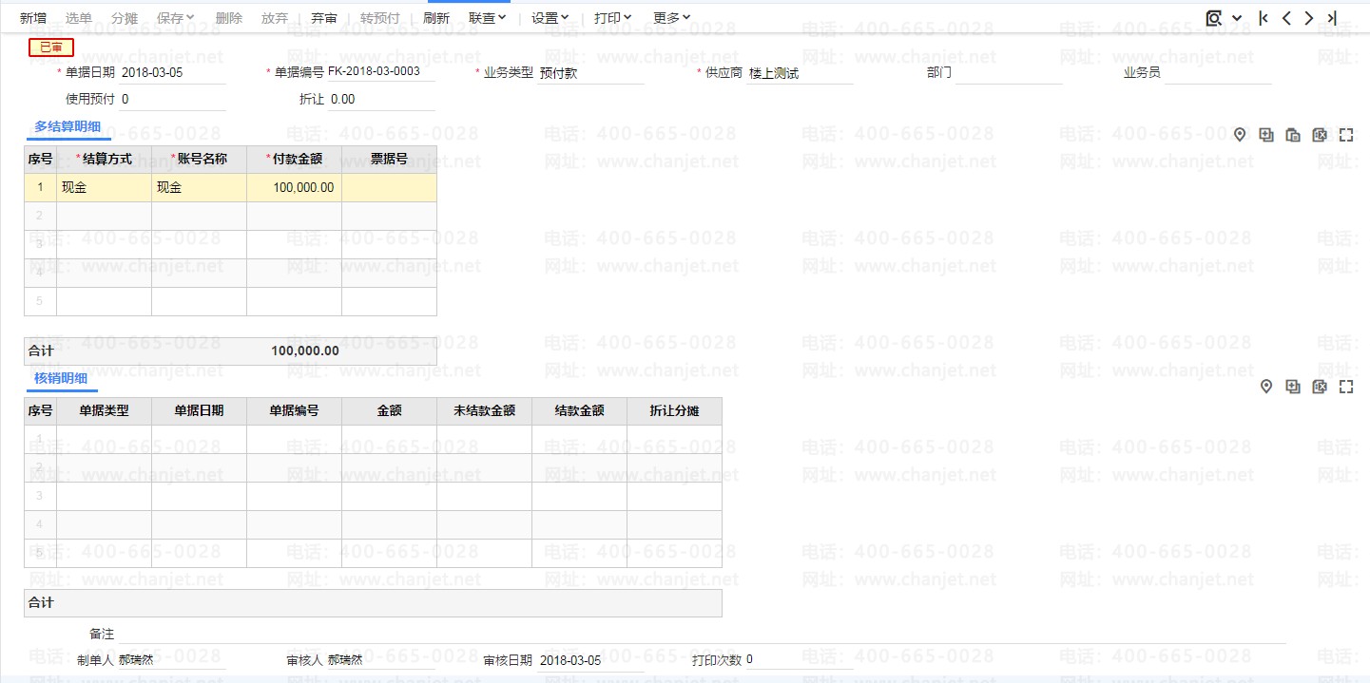The image size is (1370, 683).
Task: Click the 单据类型 column header
Action: 104,411
